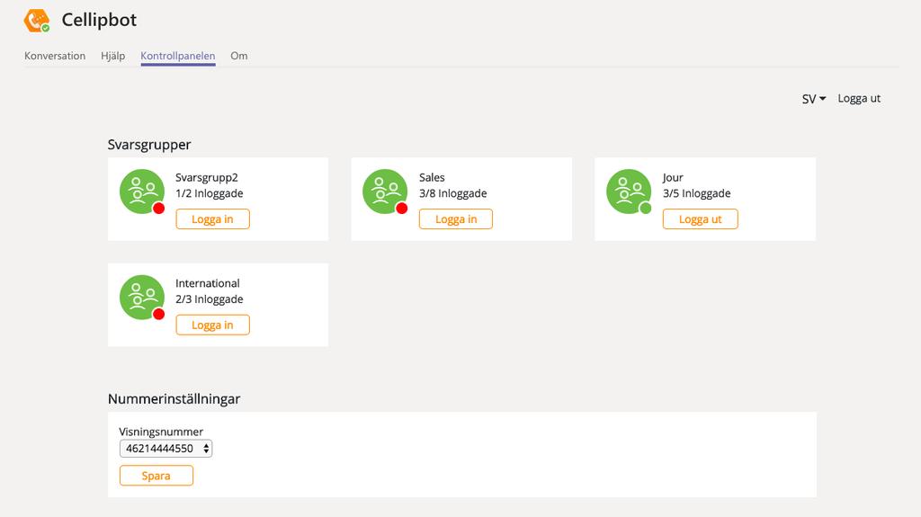
Task: Click the '3/8 Inloggade' text
Action: [x=453, y=193]
